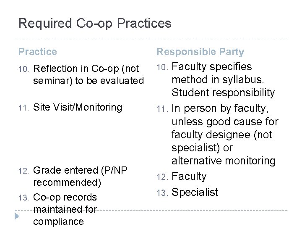This screenshot has height=227, width=302.
Task: Select the "Grade entered (P/NP recommended)" item
Action: (80, 177)
